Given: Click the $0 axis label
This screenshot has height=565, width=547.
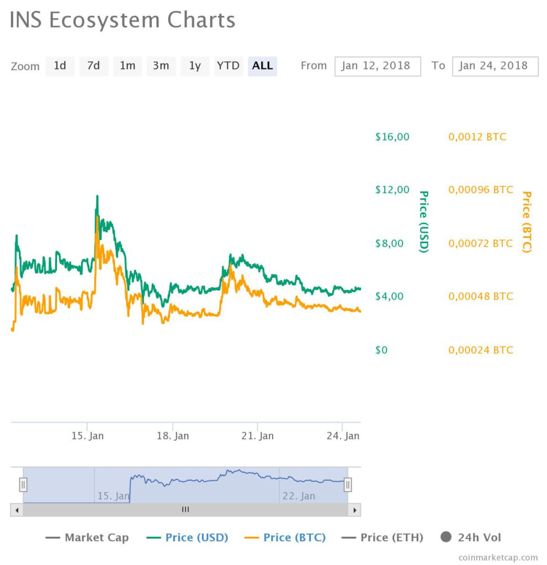Looking at the screenshot, I should (381, 350).
